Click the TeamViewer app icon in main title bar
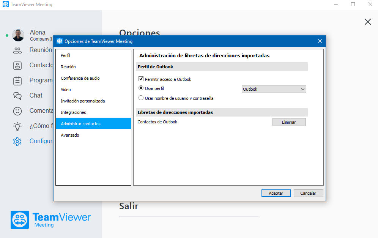 click(x=6, y=4)
